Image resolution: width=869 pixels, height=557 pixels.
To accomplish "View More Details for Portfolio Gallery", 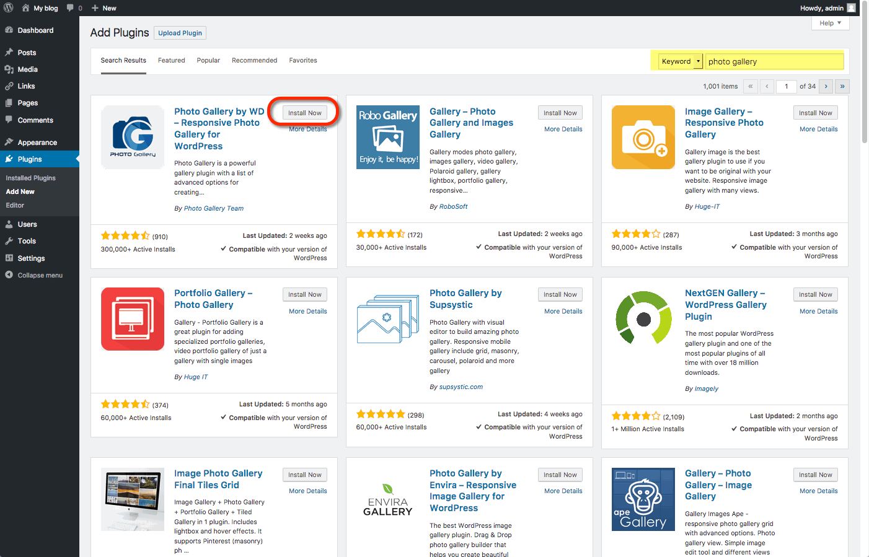I will click(308, 311).
